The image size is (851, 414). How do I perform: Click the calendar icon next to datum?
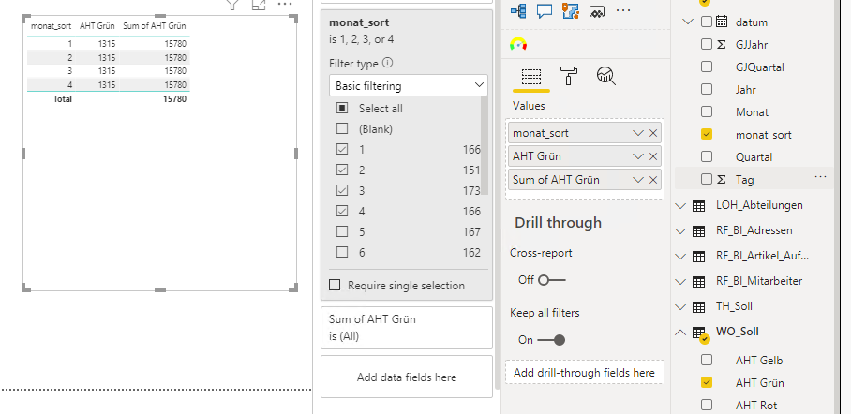[722, 22]
